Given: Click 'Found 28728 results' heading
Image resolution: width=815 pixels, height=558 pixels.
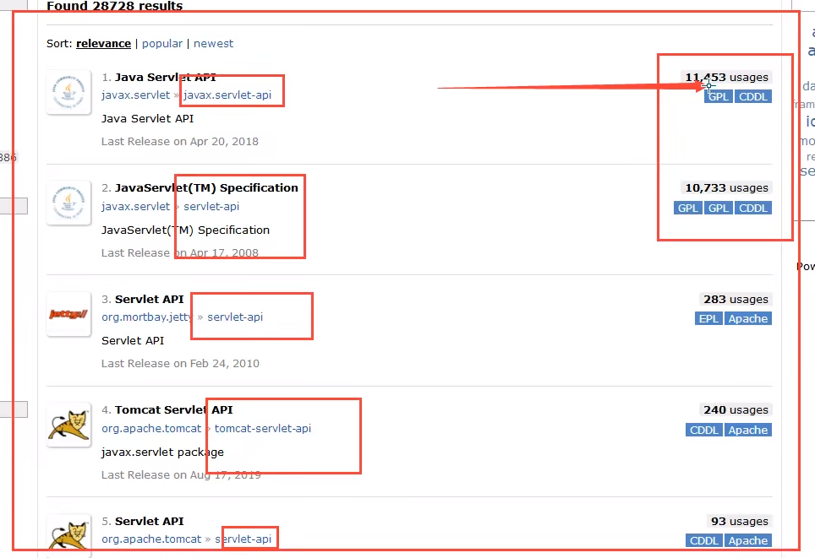Looking at the screenshot, I should pyautogui.click(x=115, y=6).
